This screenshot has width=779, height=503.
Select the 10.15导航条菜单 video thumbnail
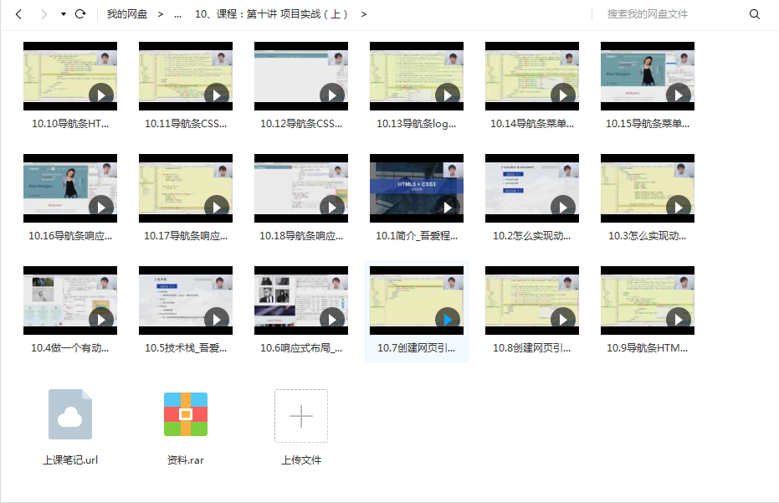tap(648, 76)
